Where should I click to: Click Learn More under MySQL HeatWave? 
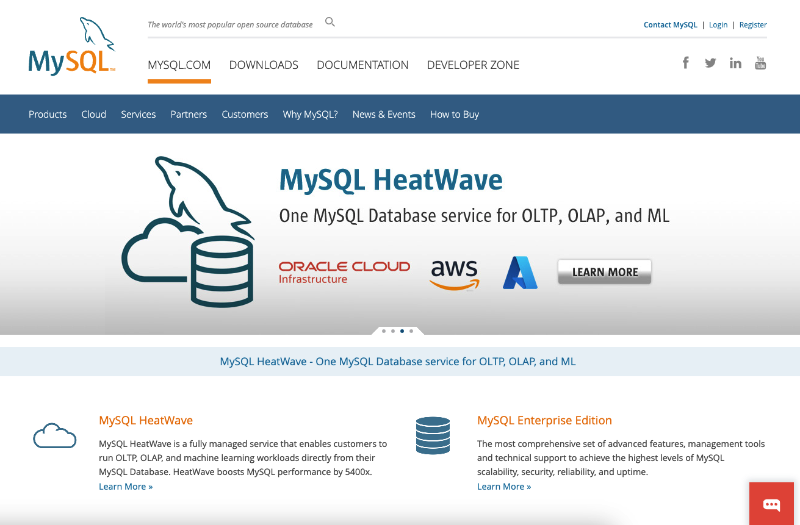pos(126,487)
